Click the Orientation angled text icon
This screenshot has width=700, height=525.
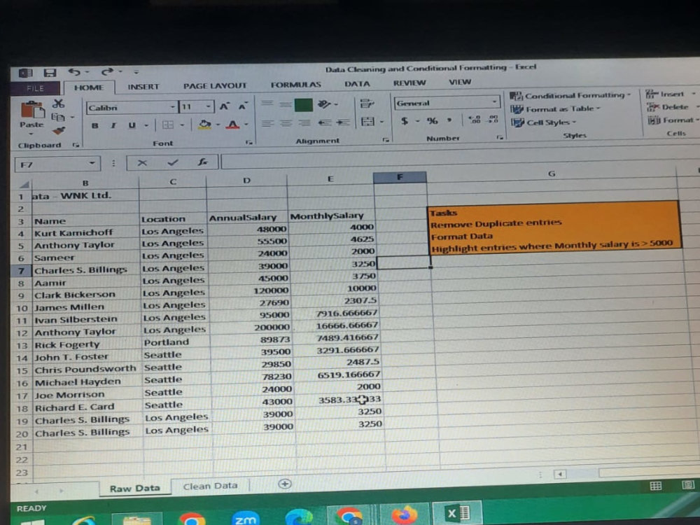(x=324, y=104)
